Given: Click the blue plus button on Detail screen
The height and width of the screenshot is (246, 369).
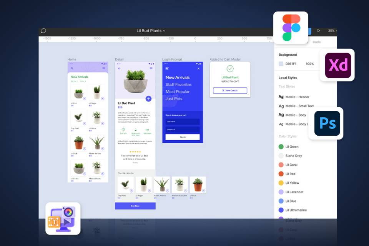Looking at the screenshot, I should click(148, 99).
